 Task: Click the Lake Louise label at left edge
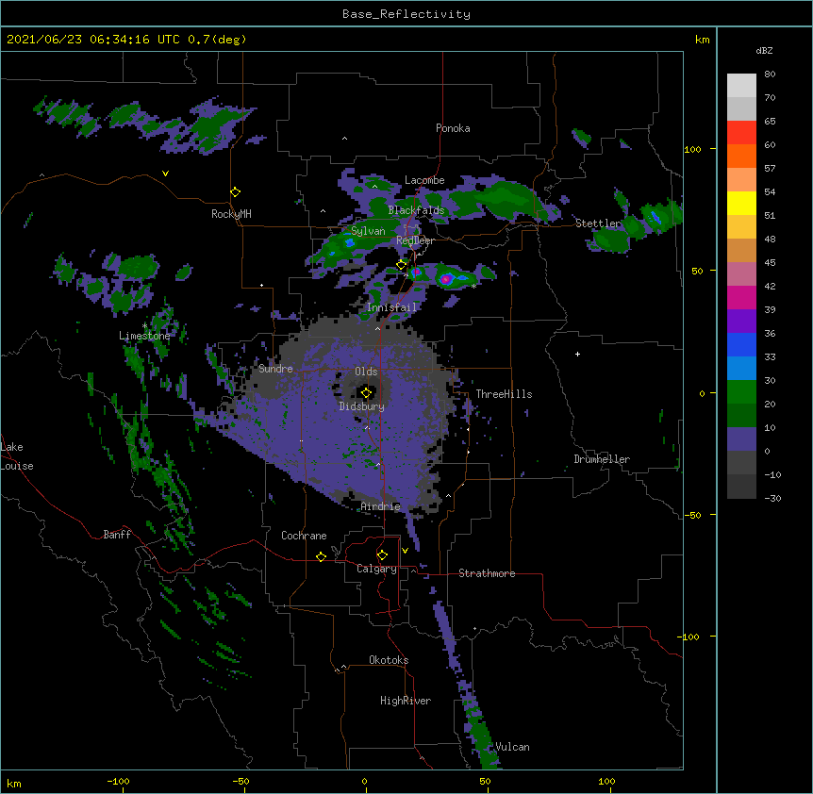click(17, 456)
